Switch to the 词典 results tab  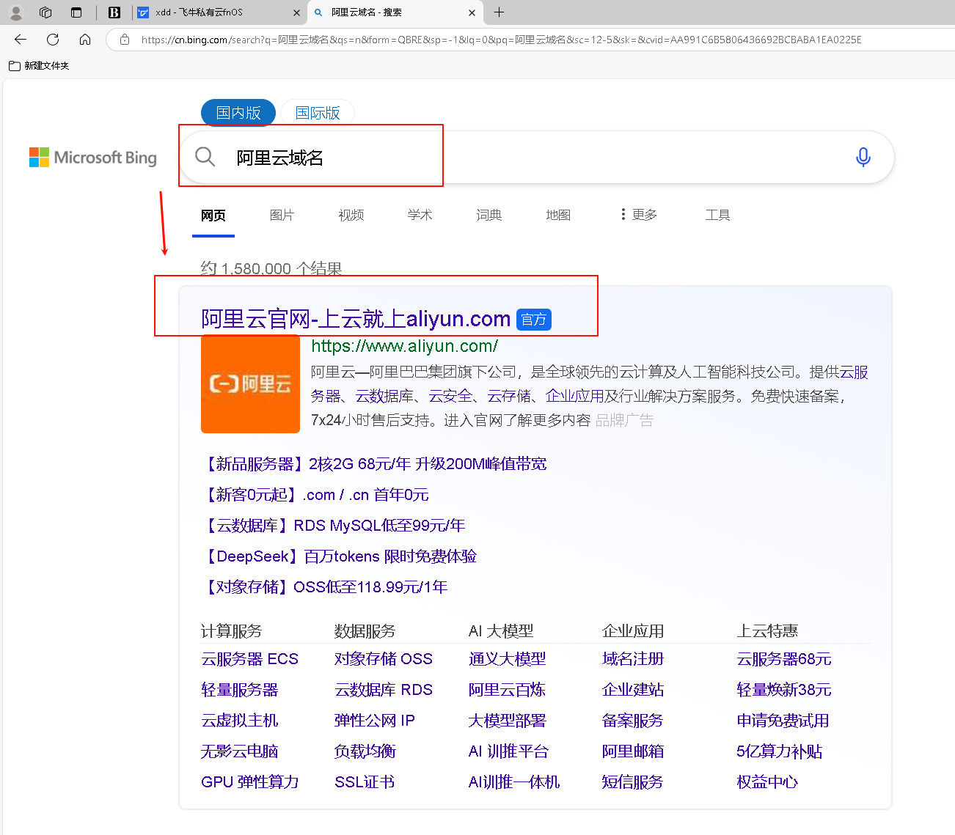pyautogui.click(x=489, y=215)
